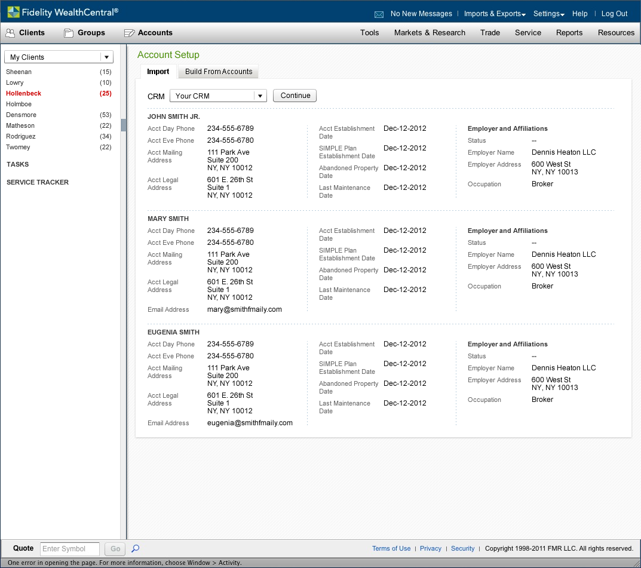Open the messages envelope icon
Image resolution: width=641 pixels, height=568 pixels.
coord(379,14)
